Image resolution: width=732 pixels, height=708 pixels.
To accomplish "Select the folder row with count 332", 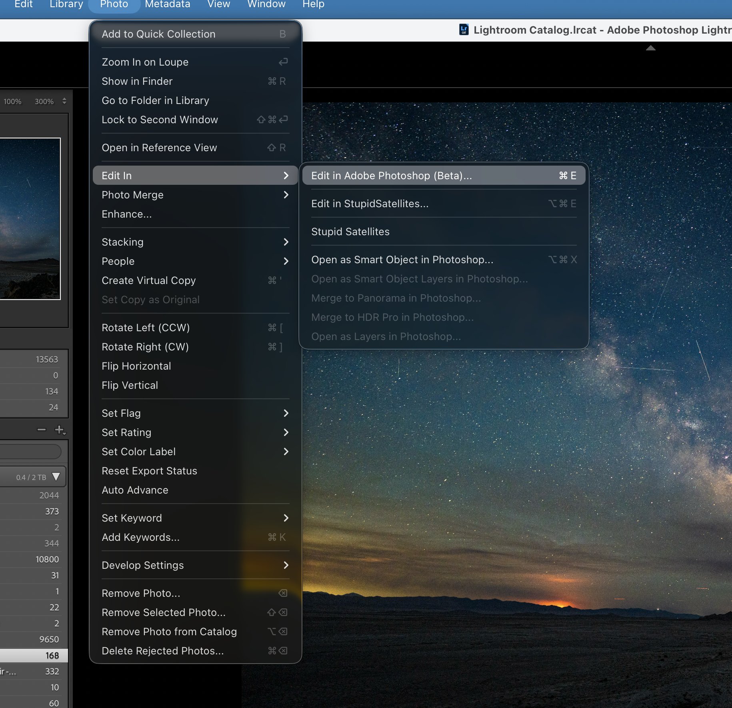I will tap(34, 671).
